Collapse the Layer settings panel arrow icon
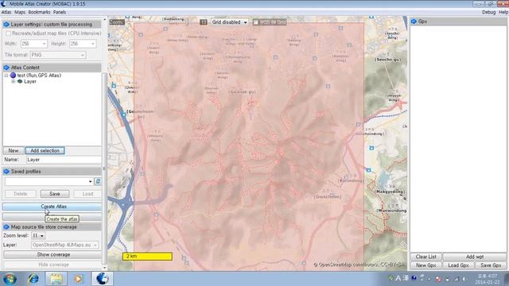Image resolution: width=509 pixels, height=286 pixels. point(6,25)
